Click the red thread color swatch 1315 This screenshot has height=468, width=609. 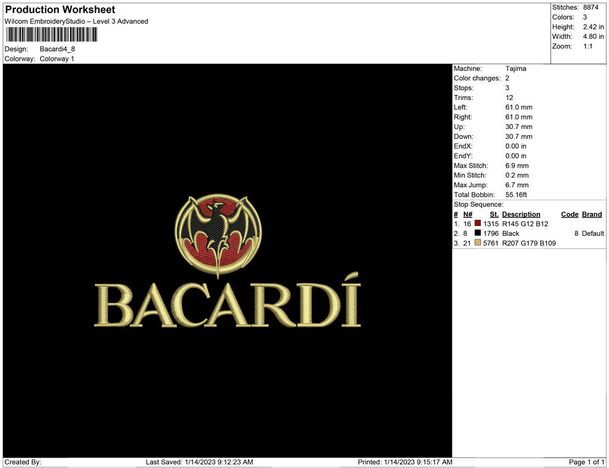pos(478,224)
